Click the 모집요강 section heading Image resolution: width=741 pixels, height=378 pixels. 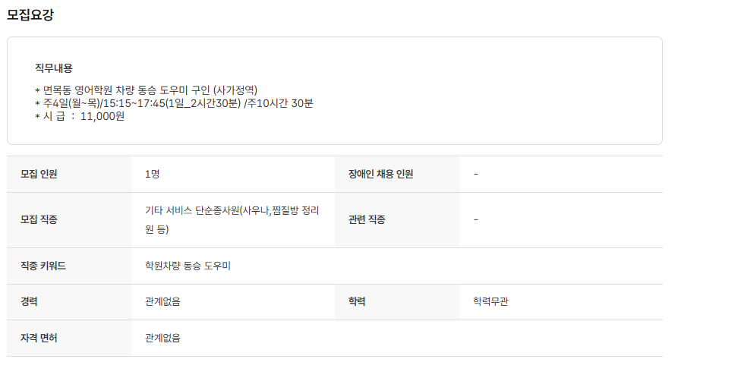30,14
